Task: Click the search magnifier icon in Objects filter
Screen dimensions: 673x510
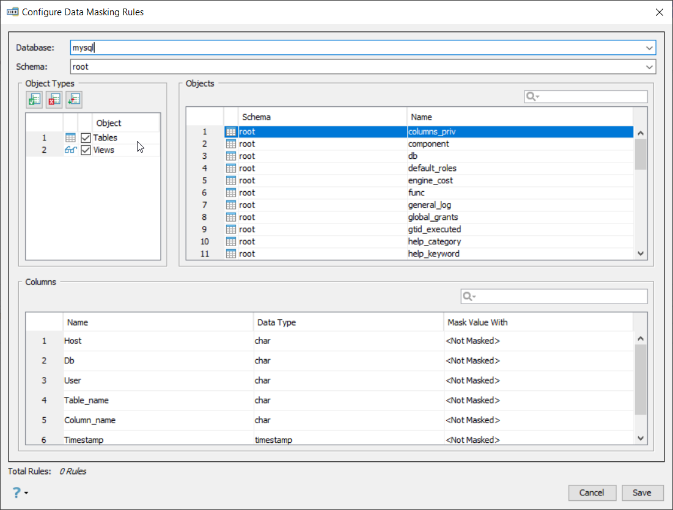Action: tap(531, 97)
